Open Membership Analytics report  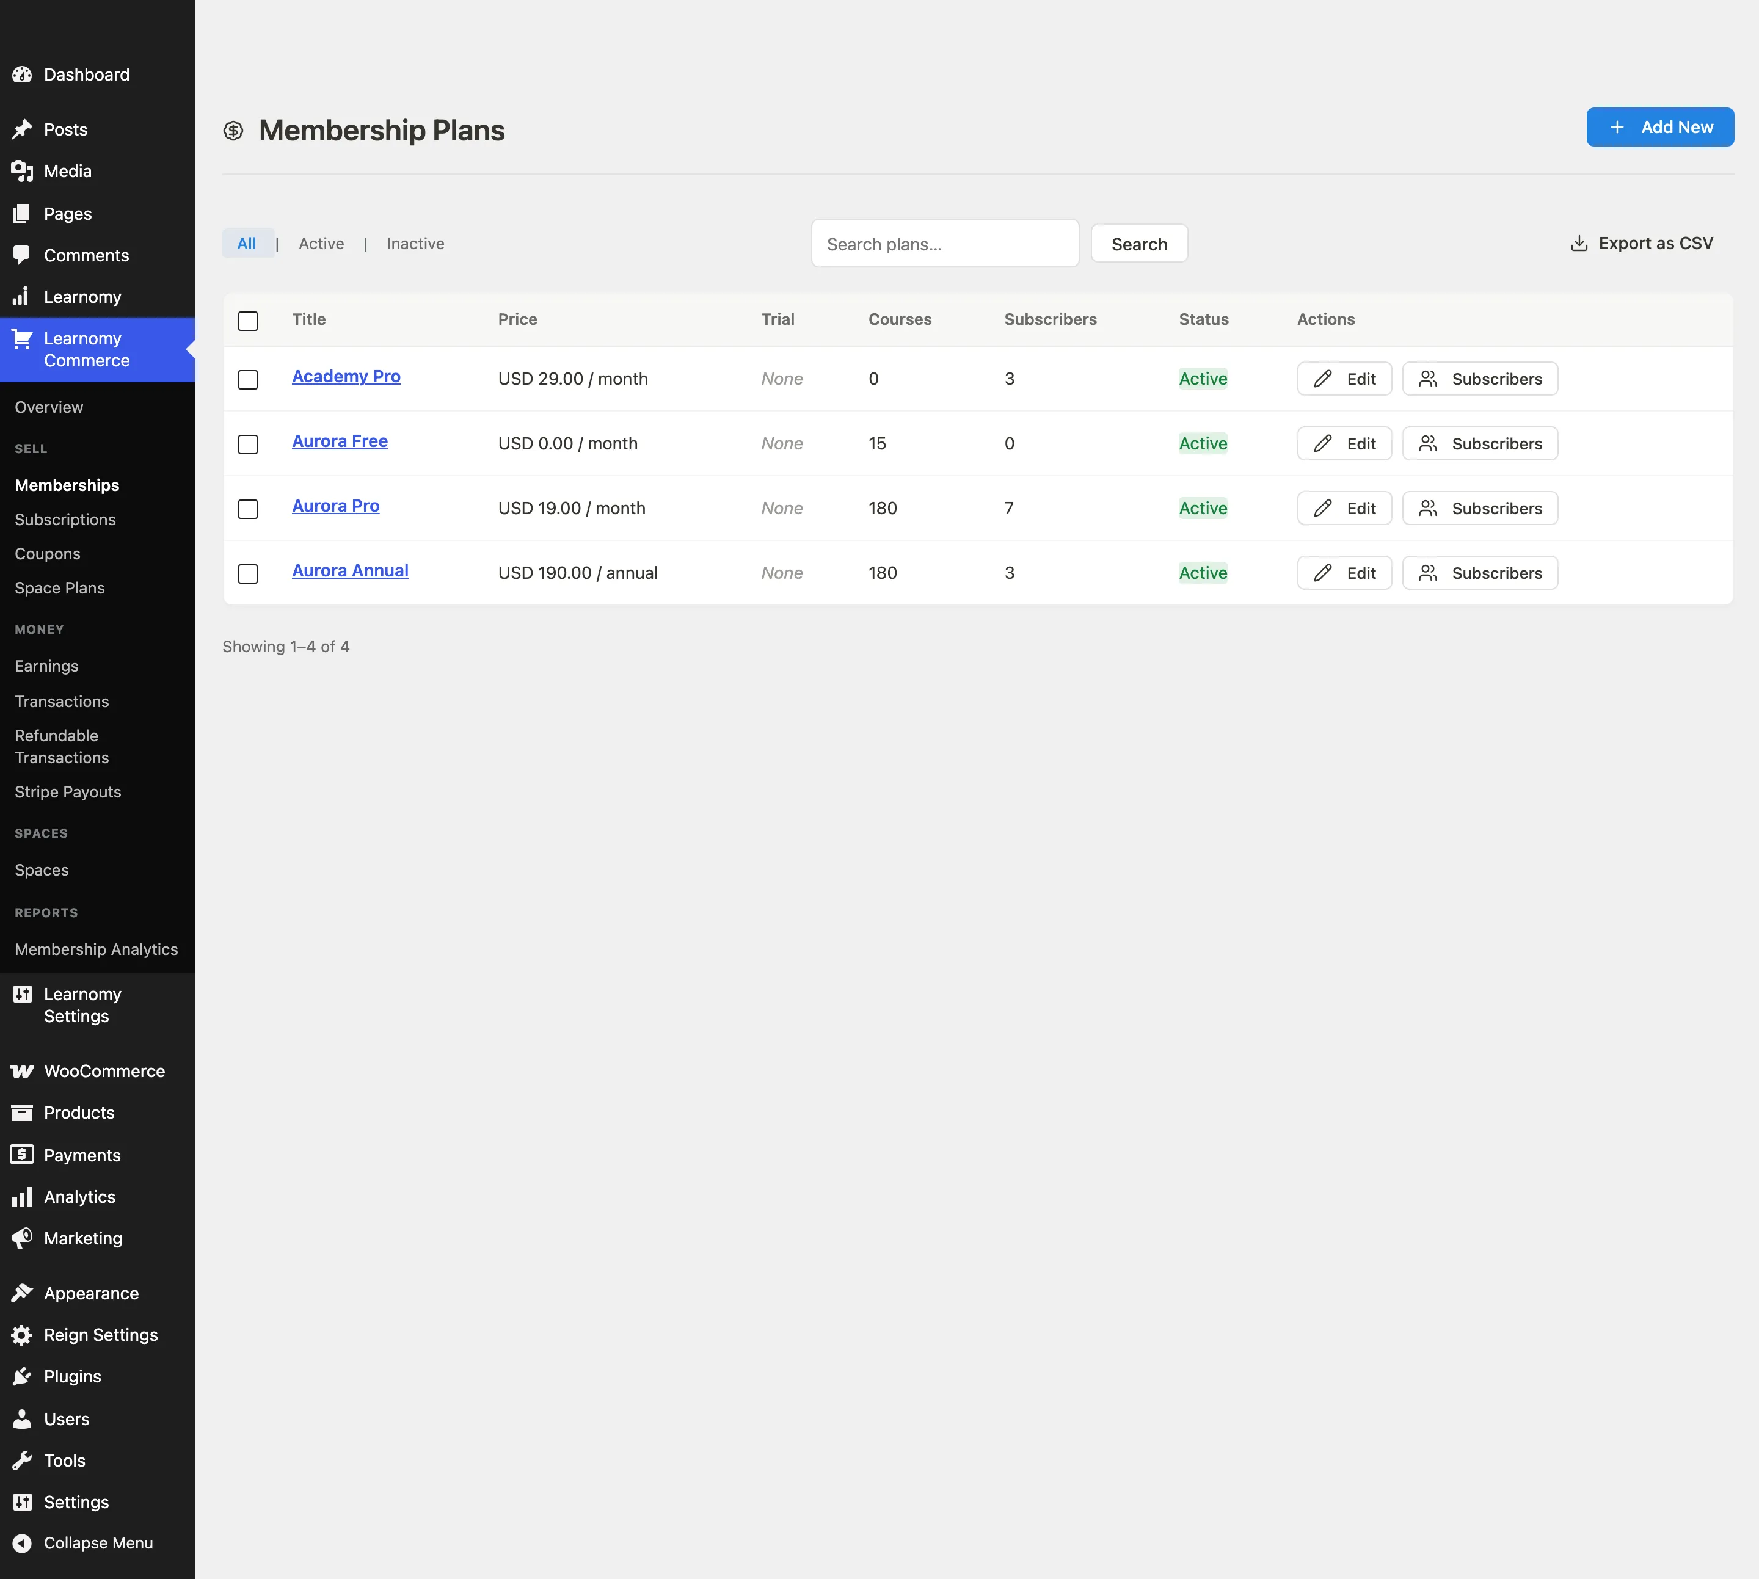pos(97,950)
